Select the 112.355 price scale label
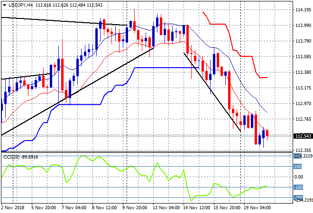This screenshot has width=313, height=213. coord(303,150)
